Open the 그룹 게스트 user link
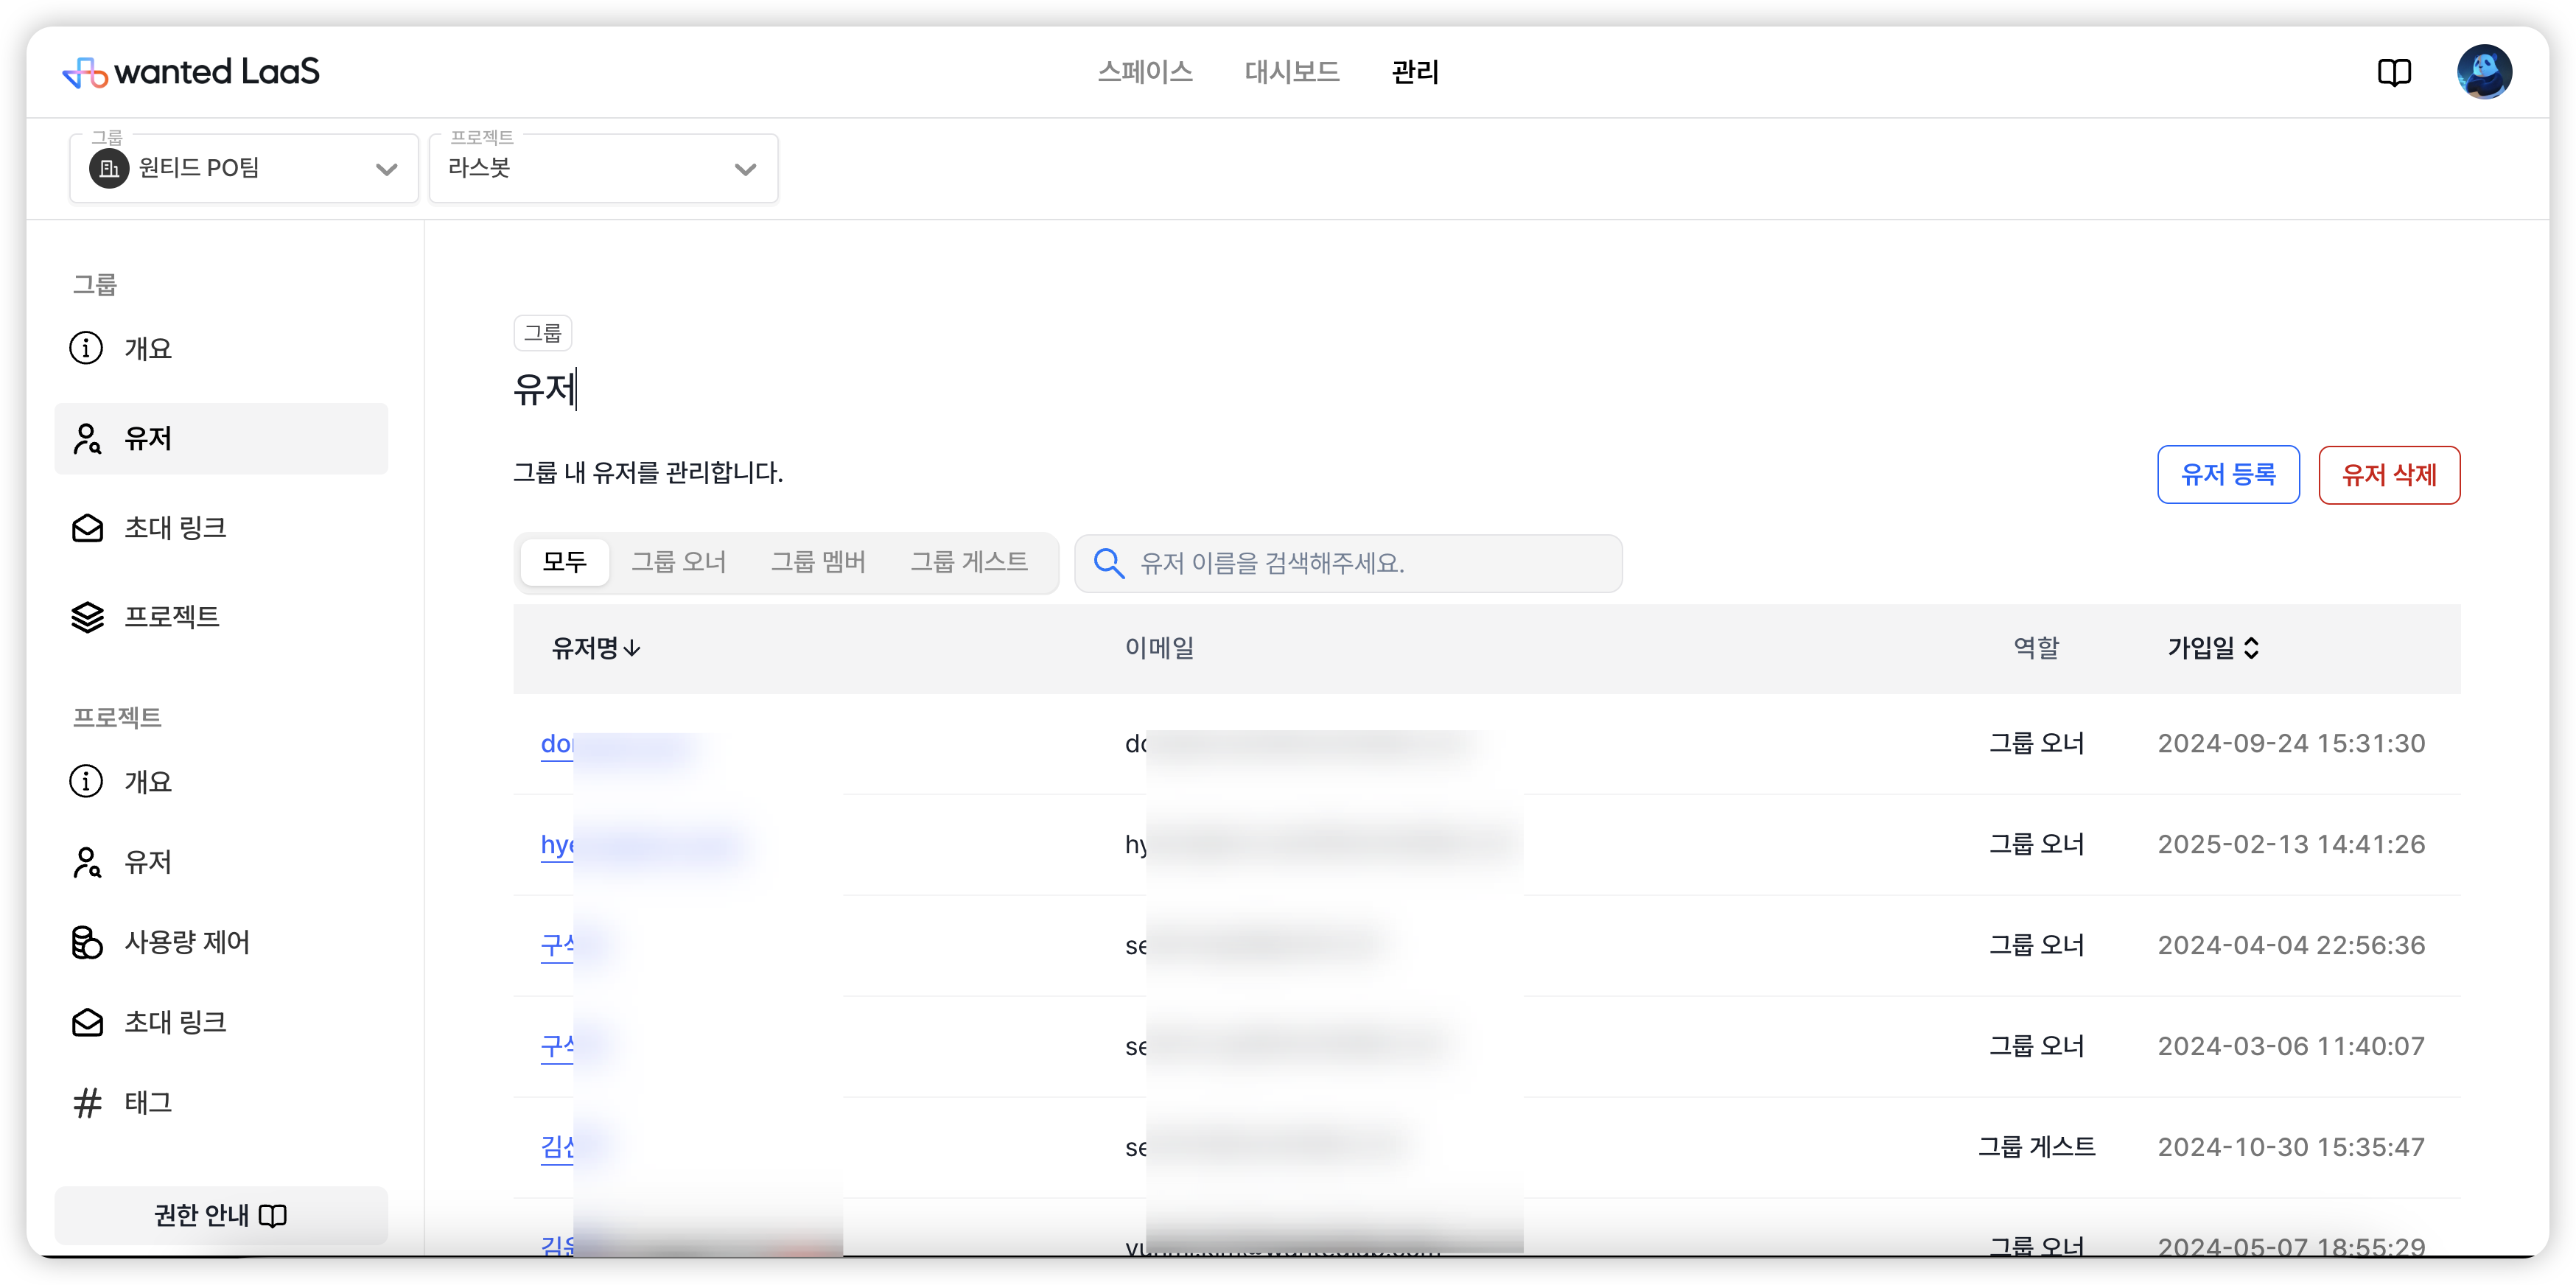This screenshot has height=1285, width=2576. pos(557,1147)
